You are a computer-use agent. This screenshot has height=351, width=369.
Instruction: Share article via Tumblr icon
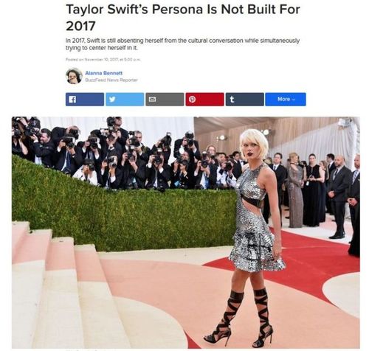point(232,100)
